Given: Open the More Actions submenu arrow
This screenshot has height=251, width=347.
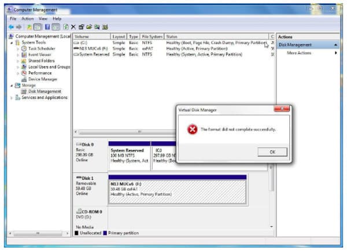Looking at the screenshot, I should pyautogui.click(x=335, y=53).
